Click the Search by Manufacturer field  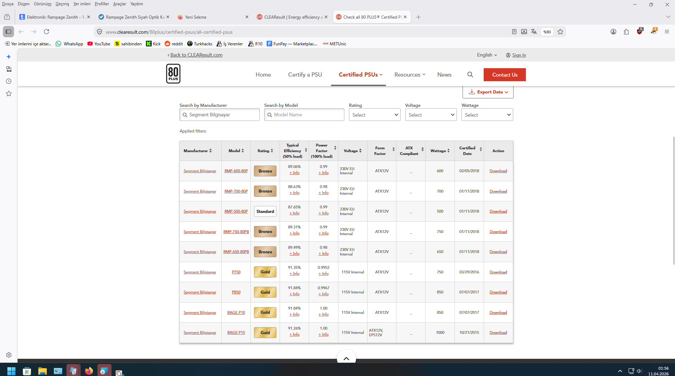(219, 115)
